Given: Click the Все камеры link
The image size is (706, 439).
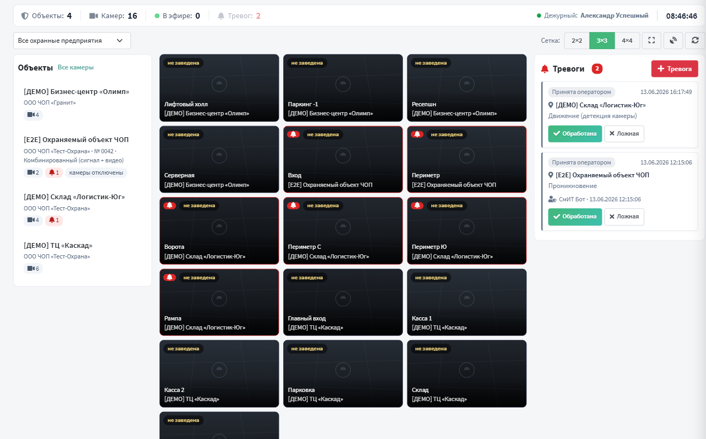Looking at the screenshot, I should [75, 67].
